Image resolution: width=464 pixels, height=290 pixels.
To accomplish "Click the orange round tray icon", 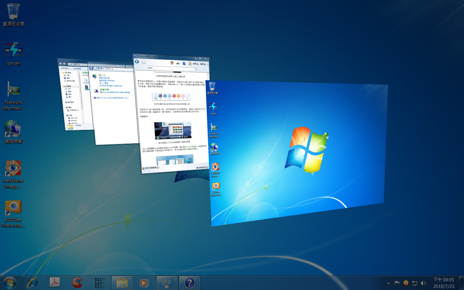I will point(406,283).
